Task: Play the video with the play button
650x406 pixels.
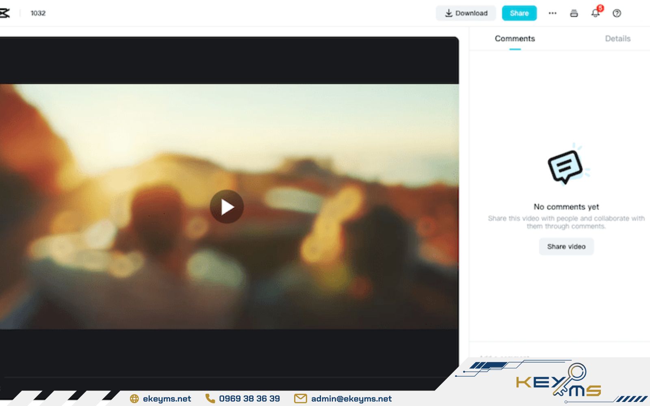Action: pos(227,207)
